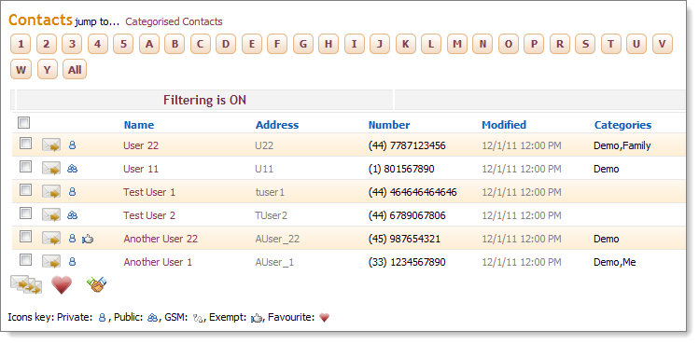Viewport: 699px width, 344px height.
Task: Select the checkbox next to Another User 1
Action: pyautogui.click(x=26, y=259)
